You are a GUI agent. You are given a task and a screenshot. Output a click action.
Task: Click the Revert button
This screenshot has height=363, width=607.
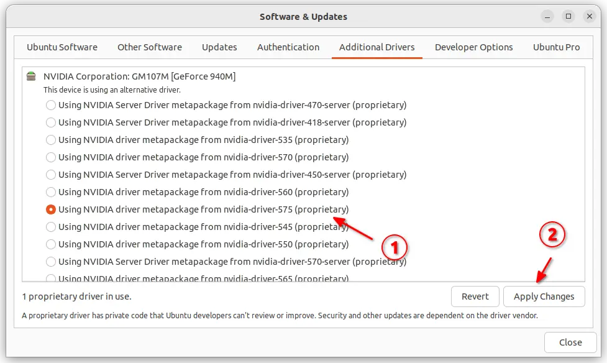click(475, 296)
